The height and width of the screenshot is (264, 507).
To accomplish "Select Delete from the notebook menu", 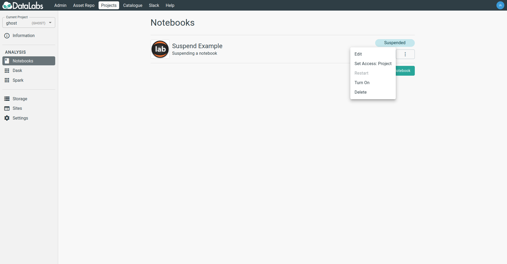I will pyautogui.click(x=373, y=92).
